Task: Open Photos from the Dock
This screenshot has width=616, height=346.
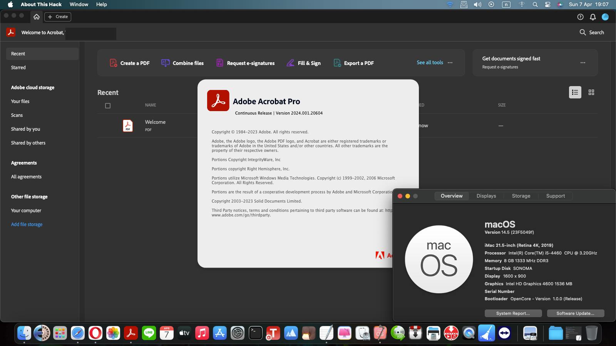Action: point(113,333)
